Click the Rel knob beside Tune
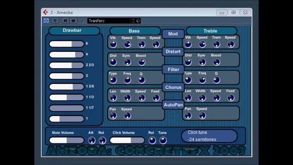This screenshot has height=165, width=293. [152, 140]
